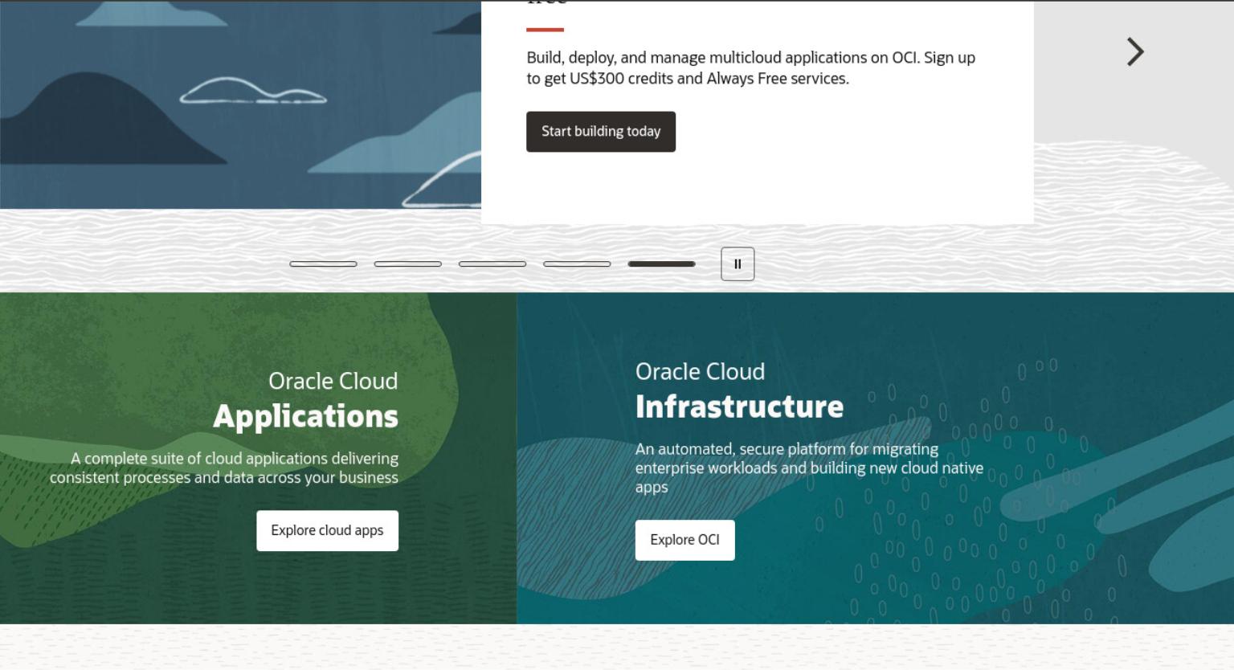Open Explore cloud apps

(327, 531)
